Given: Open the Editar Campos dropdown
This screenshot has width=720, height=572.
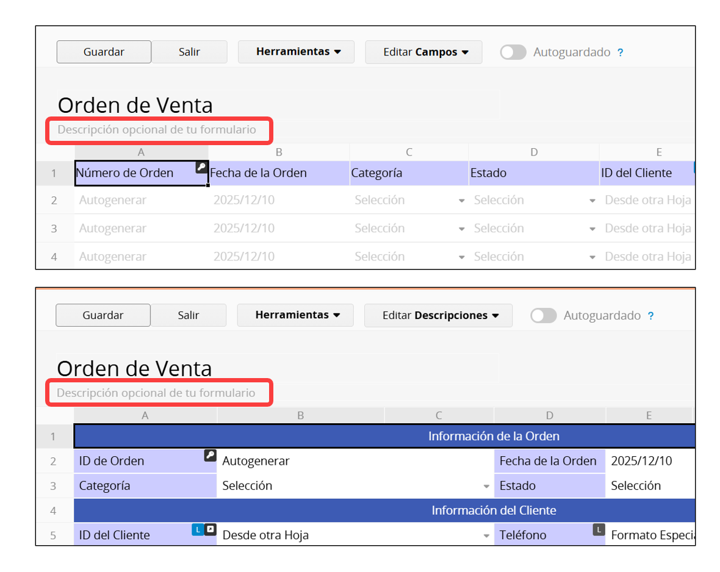Looking at the screenshot, I should click(x=423, y=52).
